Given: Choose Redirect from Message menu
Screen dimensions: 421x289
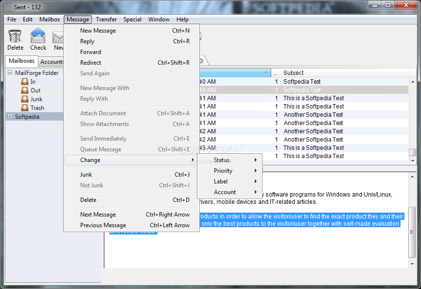Looking at the screenshot, I should [131, 63].
